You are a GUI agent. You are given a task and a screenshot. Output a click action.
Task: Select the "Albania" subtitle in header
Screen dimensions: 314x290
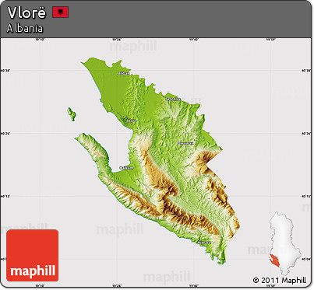coord(25,28)
